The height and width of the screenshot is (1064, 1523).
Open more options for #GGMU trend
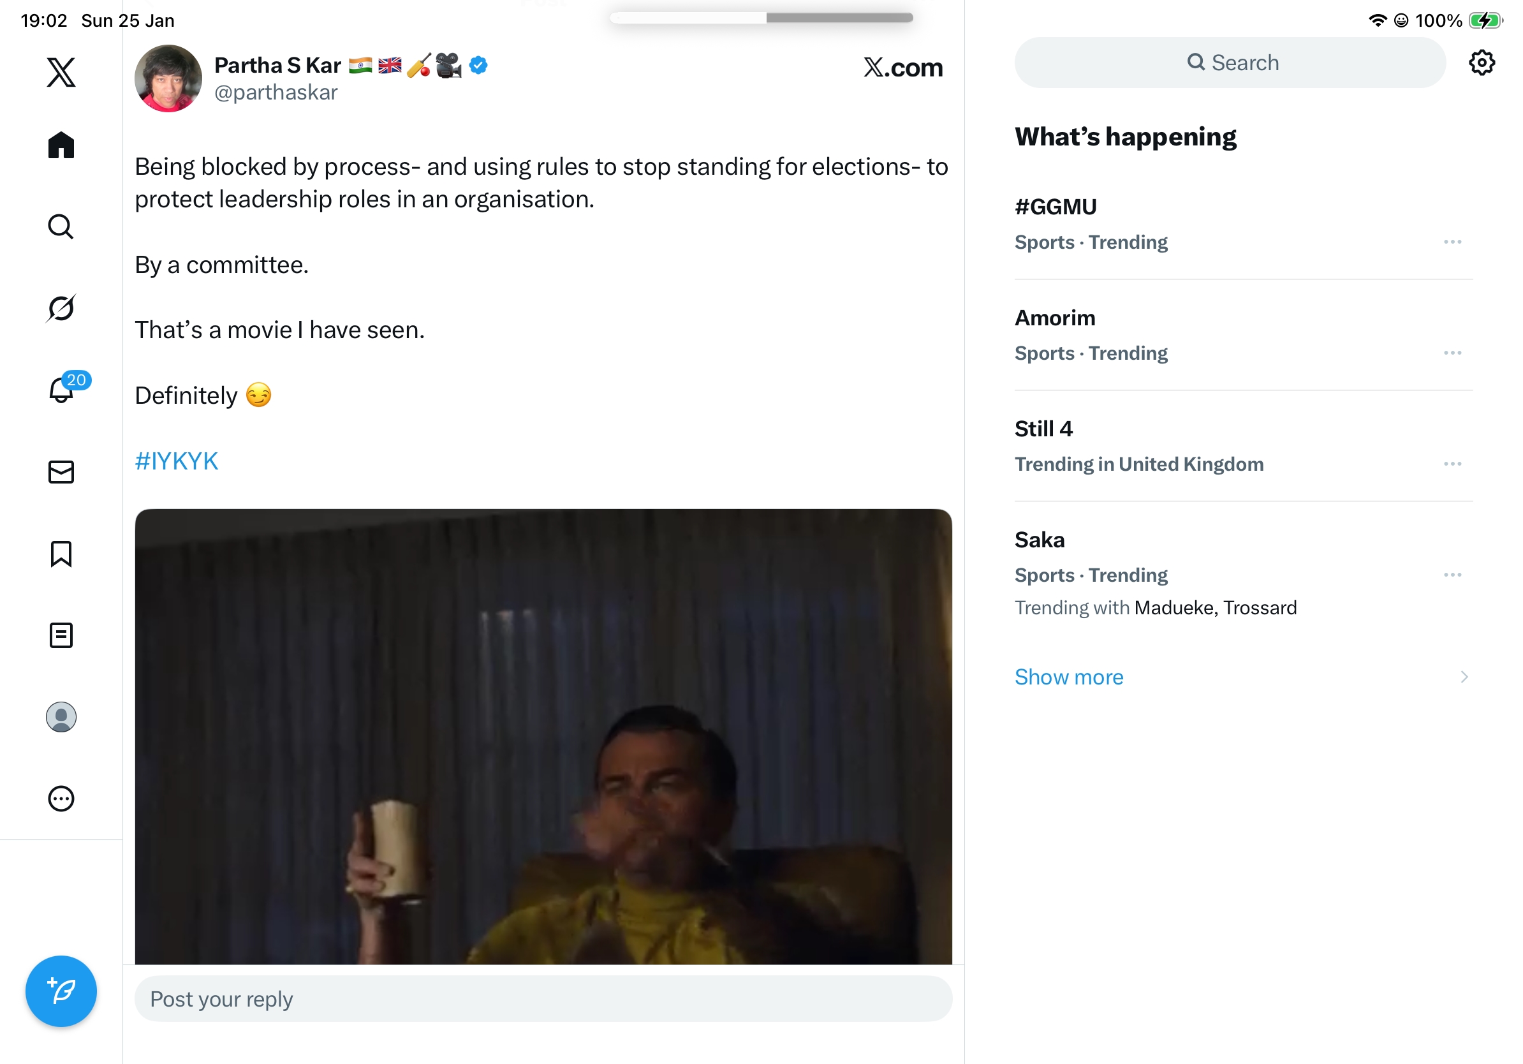pyautogui.click(x=1452, y=242)
